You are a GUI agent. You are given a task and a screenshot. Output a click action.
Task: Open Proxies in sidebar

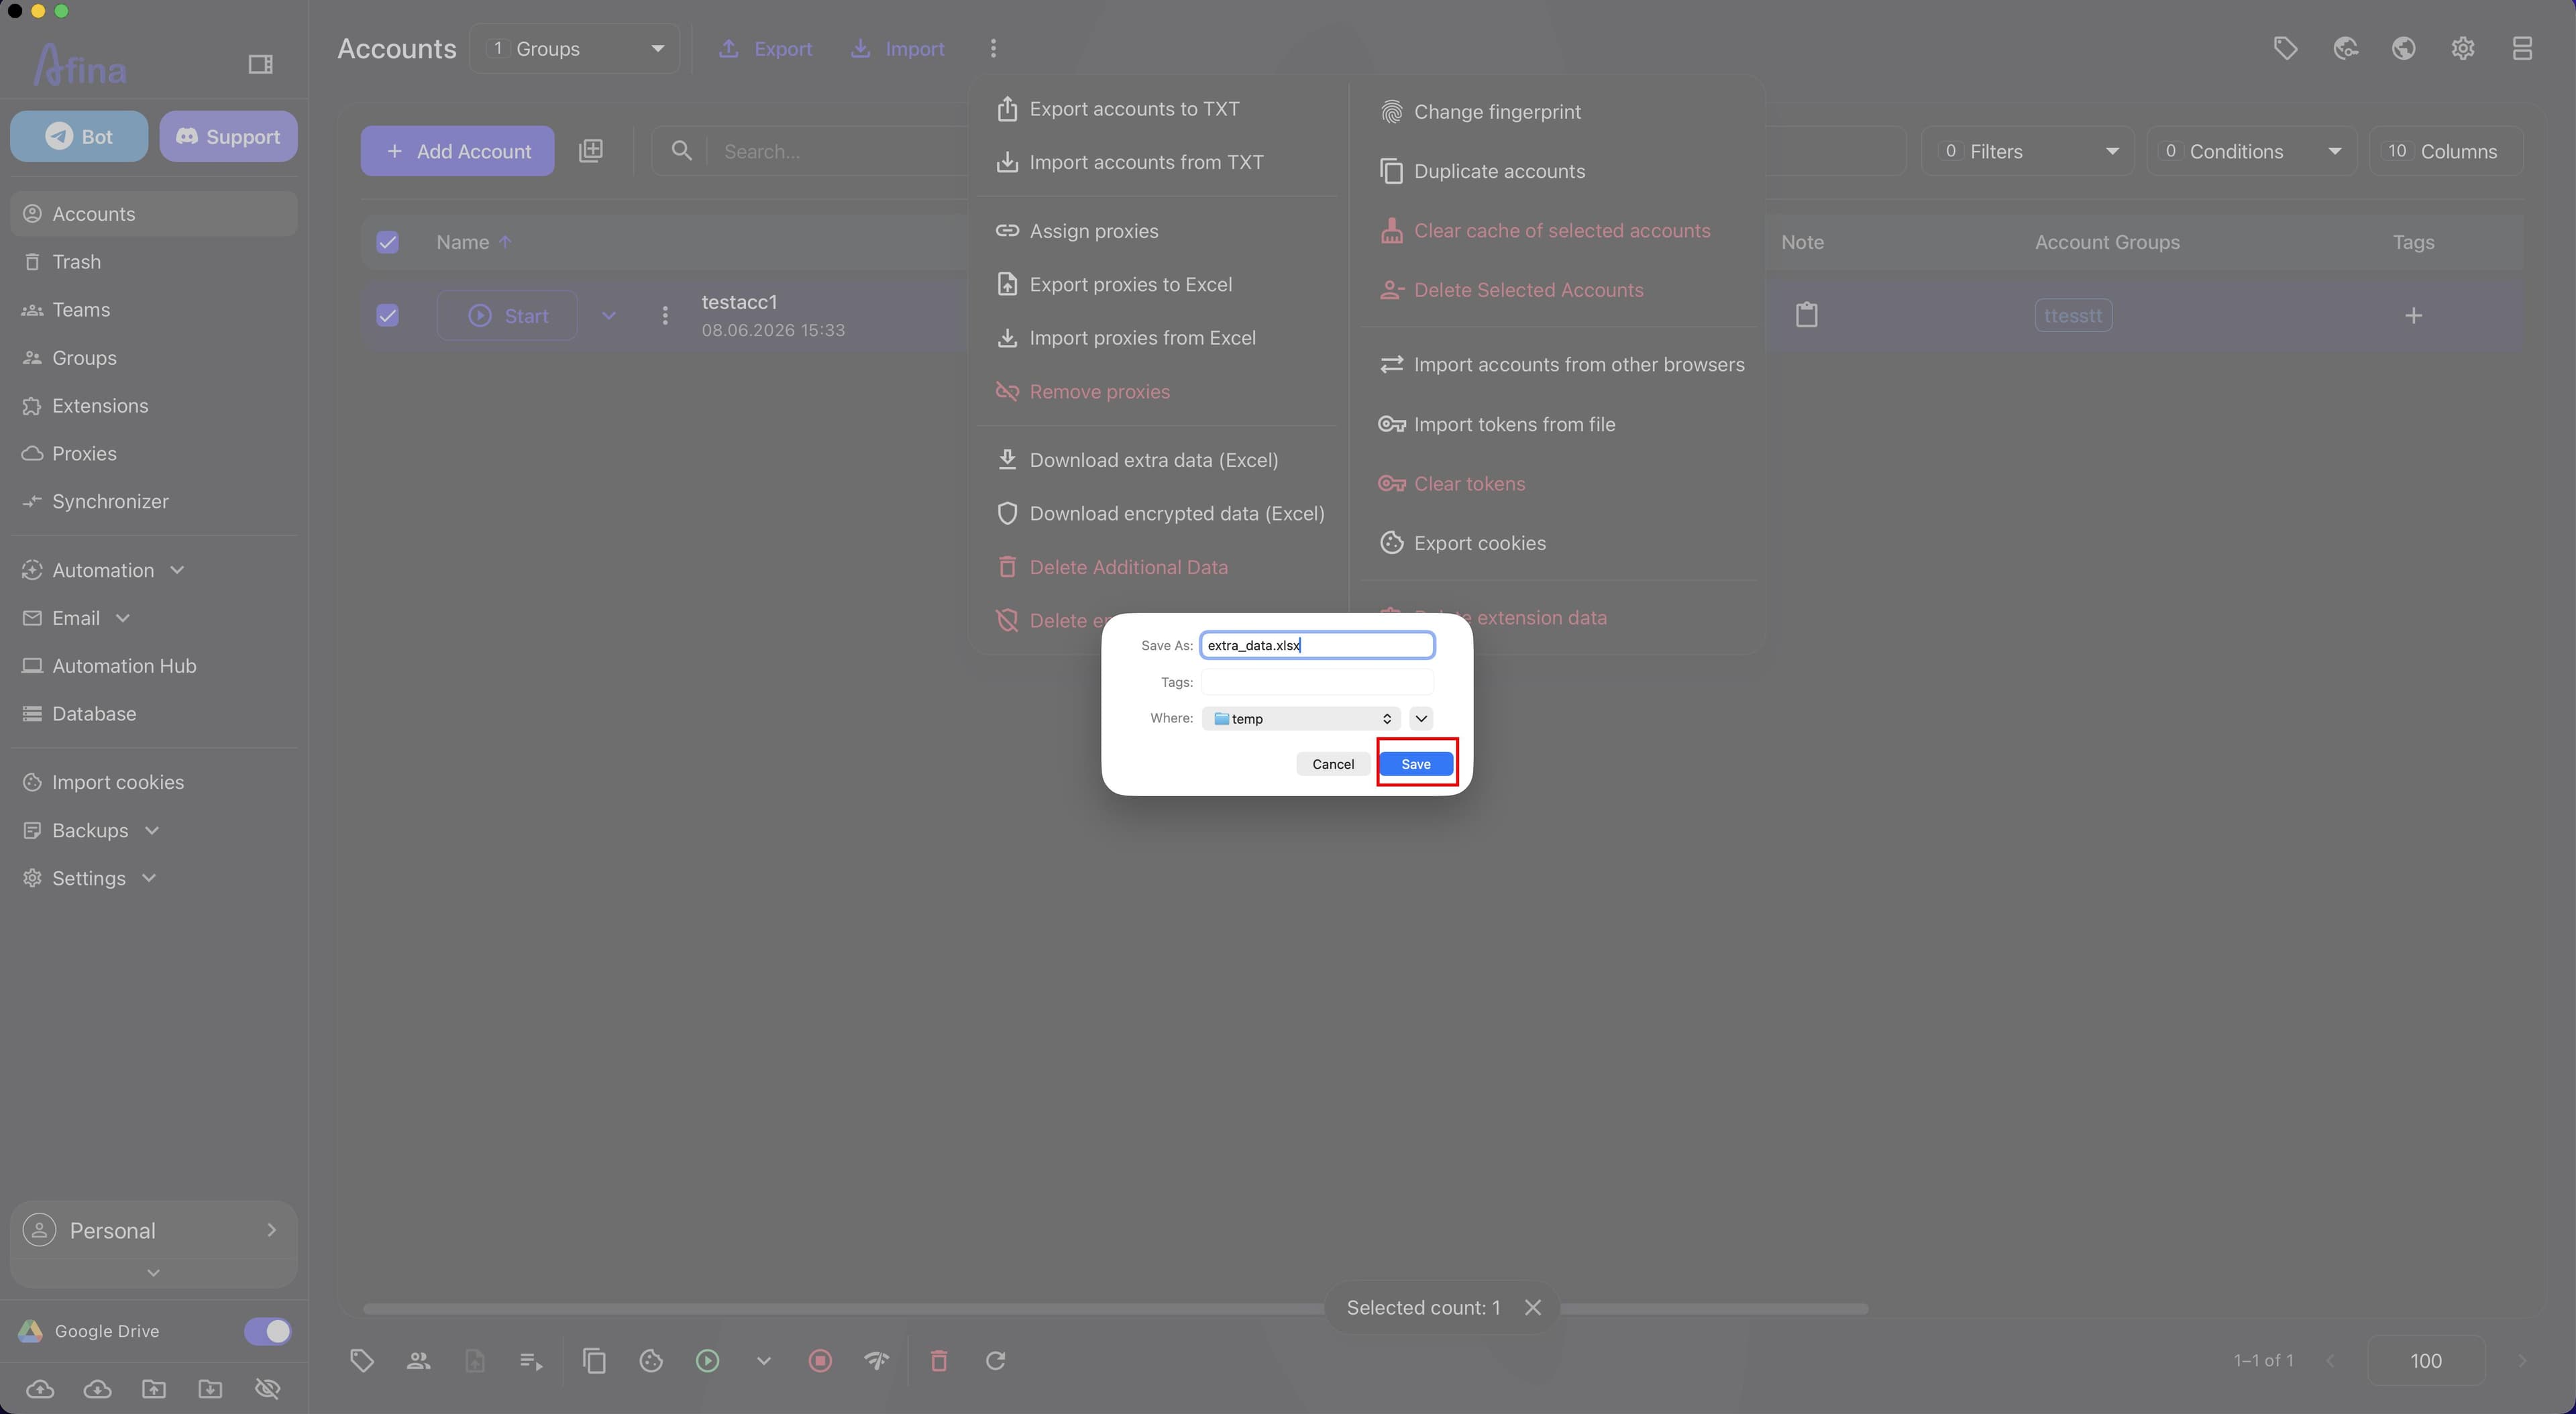click(x=153, y=454)
